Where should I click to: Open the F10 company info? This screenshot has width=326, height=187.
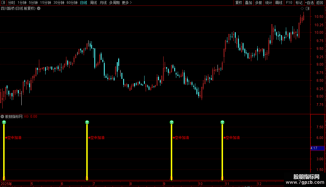coord(289,3)
